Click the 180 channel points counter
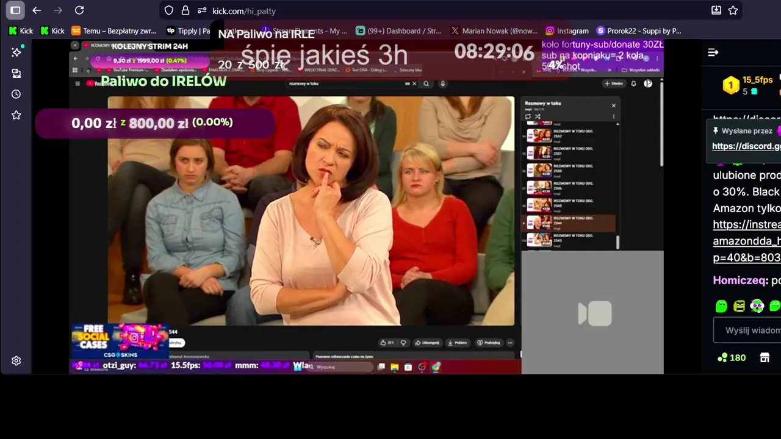Screen dimensions: 781x439 732,358
